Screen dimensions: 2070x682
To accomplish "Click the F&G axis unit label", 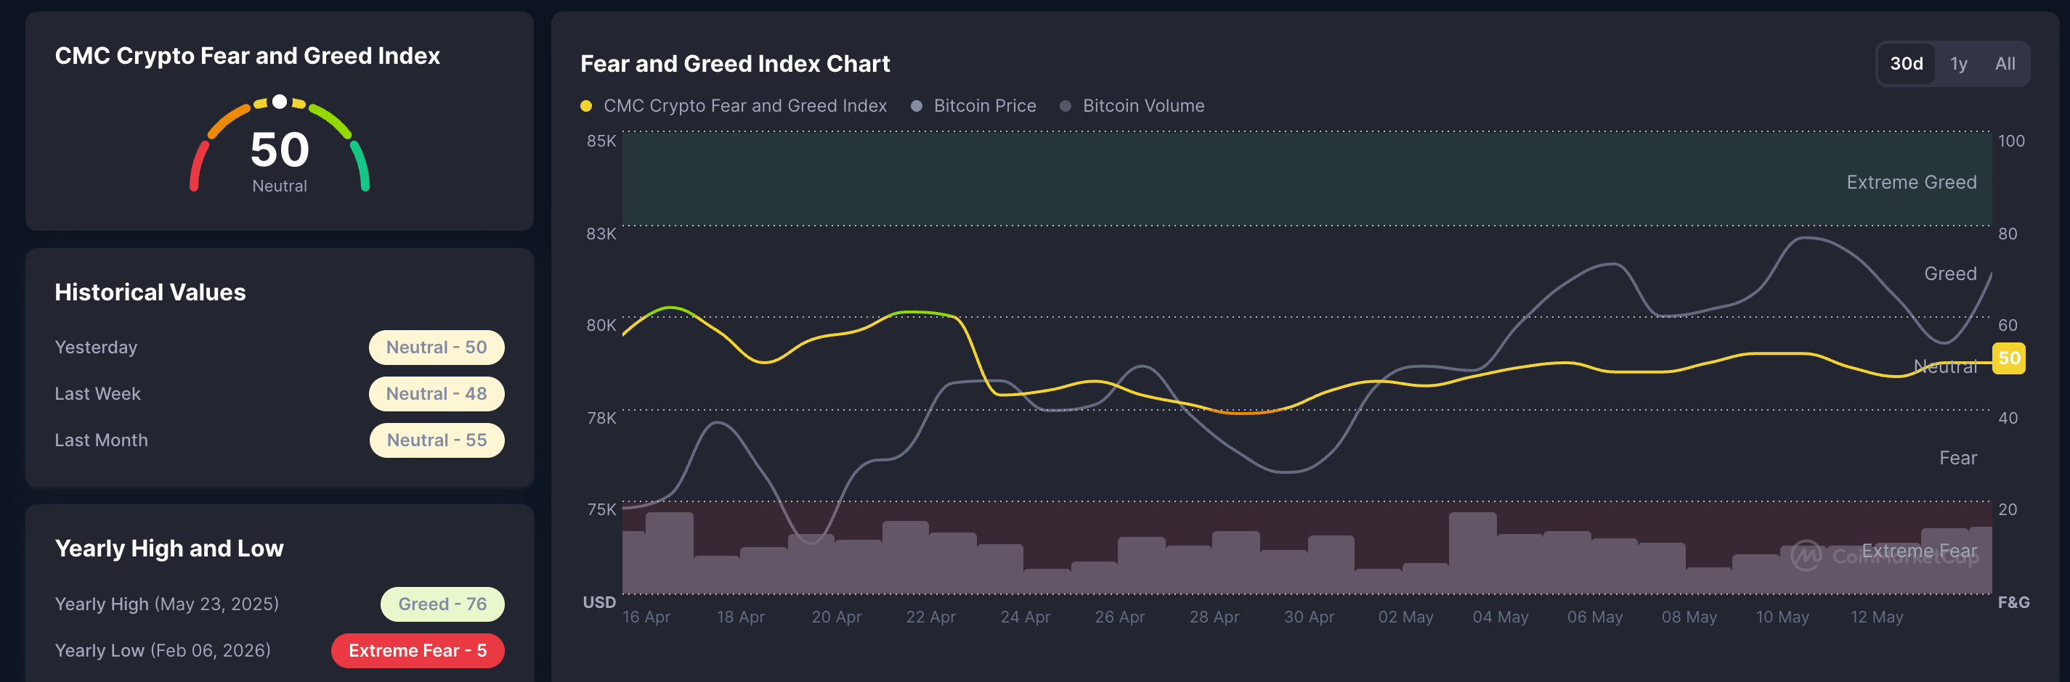I will click(2013, 603).
